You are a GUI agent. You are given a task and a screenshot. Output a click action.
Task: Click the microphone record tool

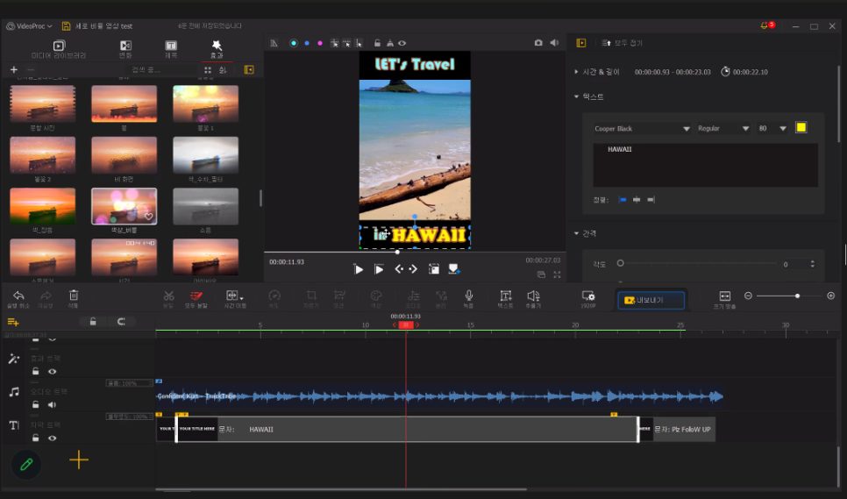[469, 298]
